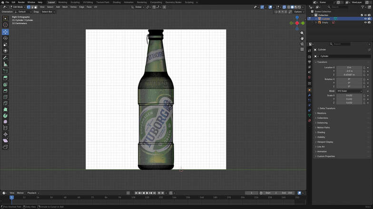The image size is (373, 209).
Task: Open the Mesh menu in the header
Action: pos(65,7)
